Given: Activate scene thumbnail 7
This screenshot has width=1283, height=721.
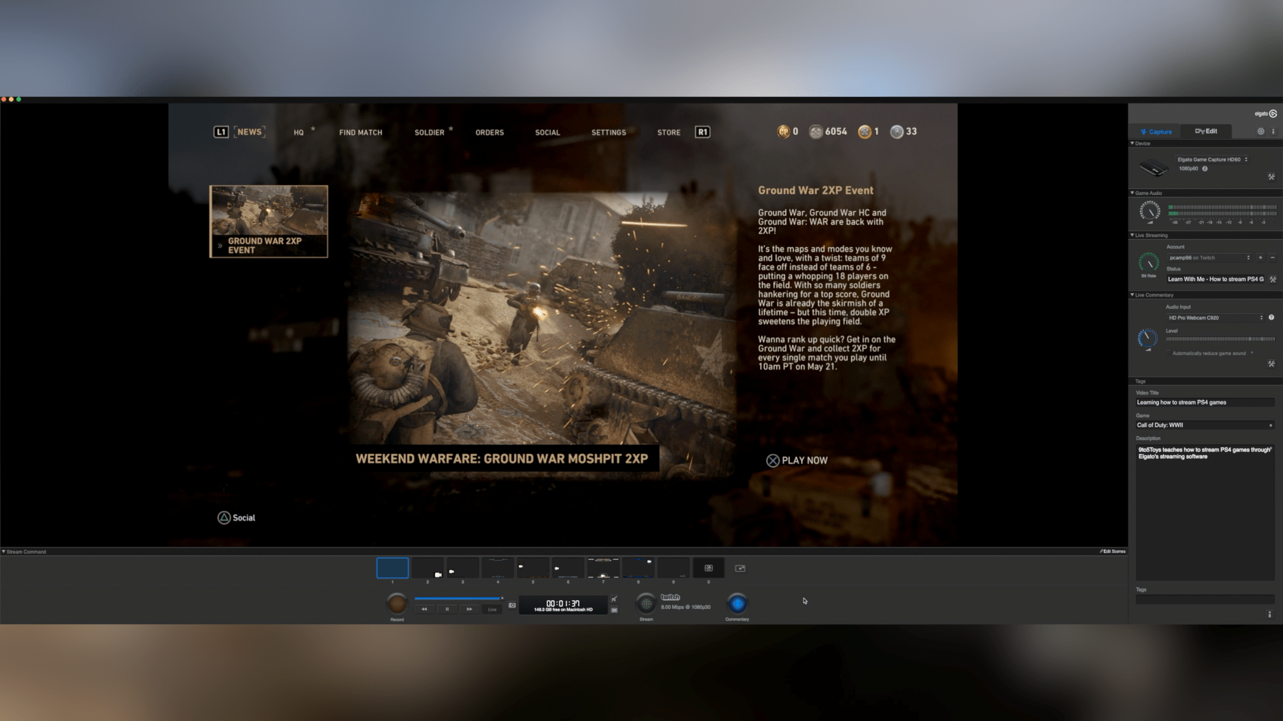Looking at the screenshot, I should [x=603, y=568].
